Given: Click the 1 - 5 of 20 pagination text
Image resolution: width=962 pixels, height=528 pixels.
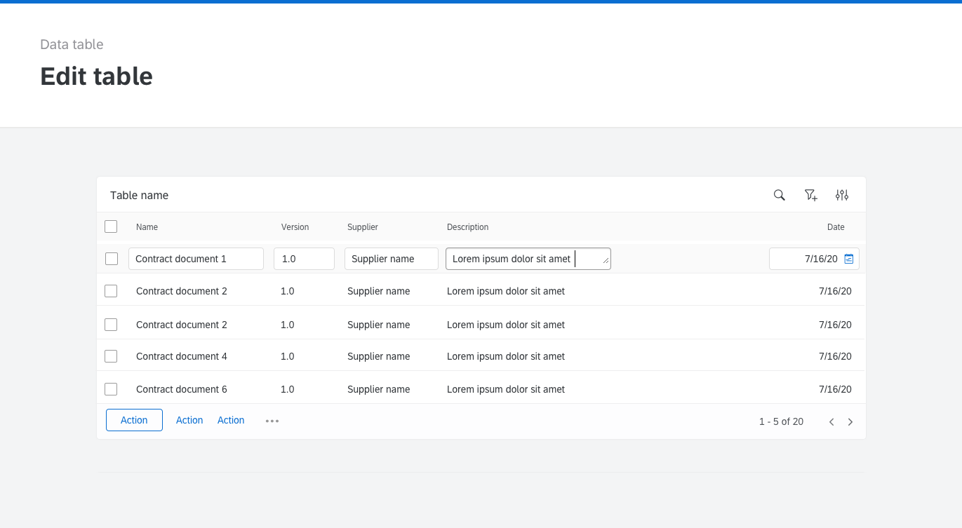Looking at the screenshot, I should [781, 421].
